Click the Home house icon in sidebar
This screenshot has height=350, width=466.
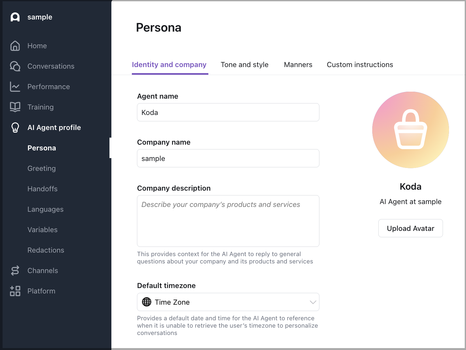click(15, 46)
